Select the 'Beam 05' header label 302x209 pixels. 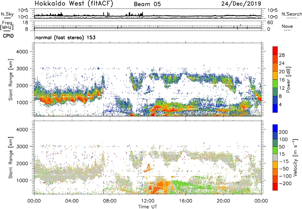(147, 4)
